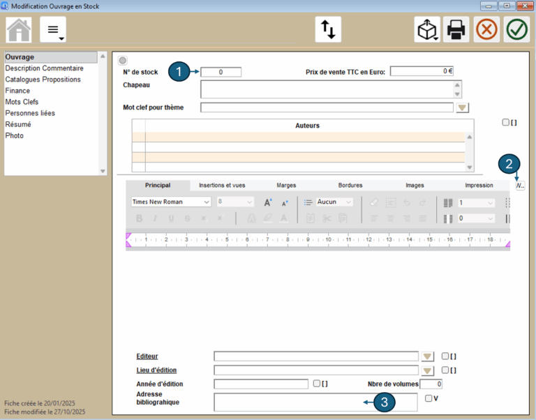Viewport: 536px width, 420px height.
Task: Tick the checkbox next to Auteurs table
Action: [x=506, y=122]
